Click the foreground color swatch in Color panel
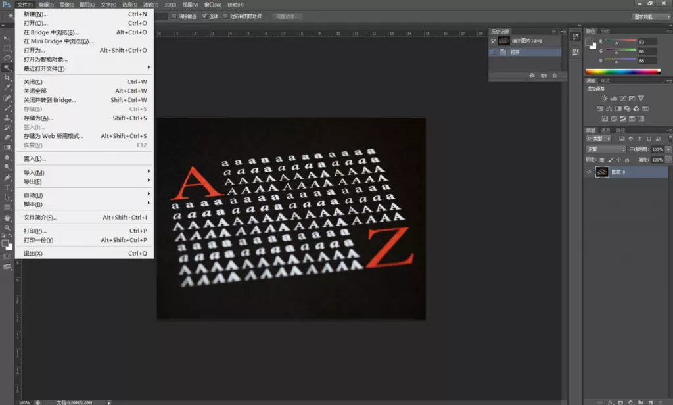The height and width of the screenshot is (405, 673). [589, 42]
